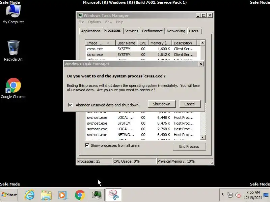This screenshot has width=270, height=202.
Task: Click the Chrome icon in the taskbar
Action: coord(80,195)
